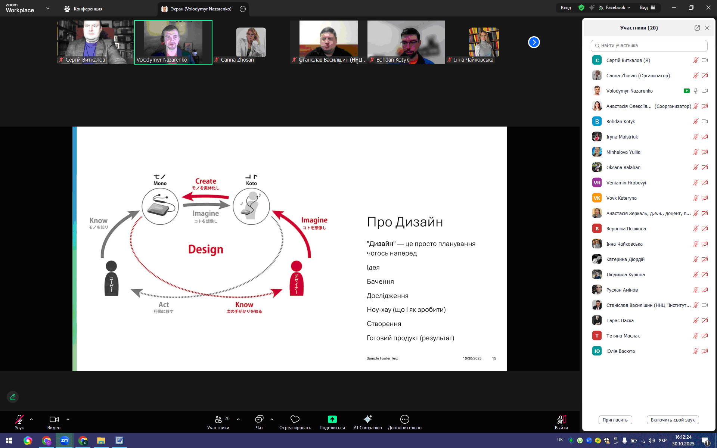The image size is (717, 448).
Task: Open Zoom Workplace dropdown chevron
Action: 47,8
